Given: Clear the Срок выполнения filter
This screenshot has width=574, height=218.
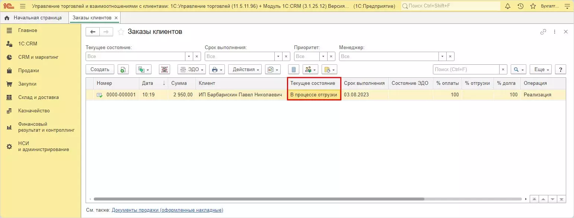Looking at the screenshot, I should (286, 57).
